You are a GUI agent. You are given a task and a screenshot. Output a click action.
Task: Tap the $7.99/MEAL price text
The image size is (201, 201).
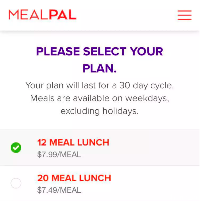59,154
